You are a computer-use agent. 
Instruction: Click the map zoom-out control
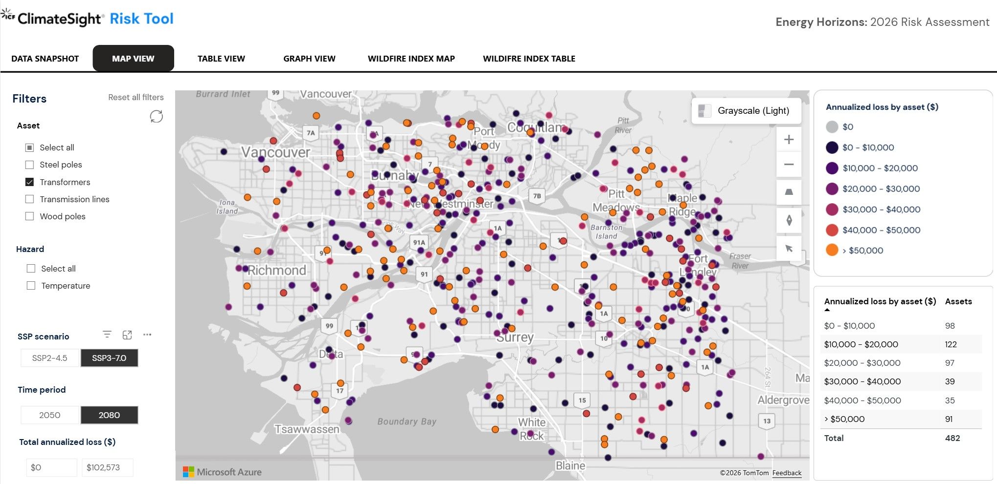[789, 165]
